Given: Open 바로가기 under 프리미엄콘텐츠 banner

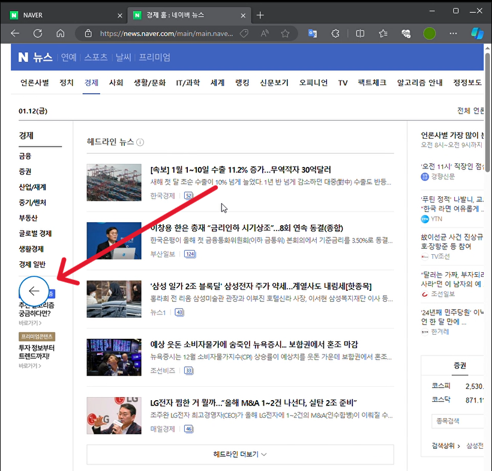Looking at the screenshot, I should [x=30, y=366].
